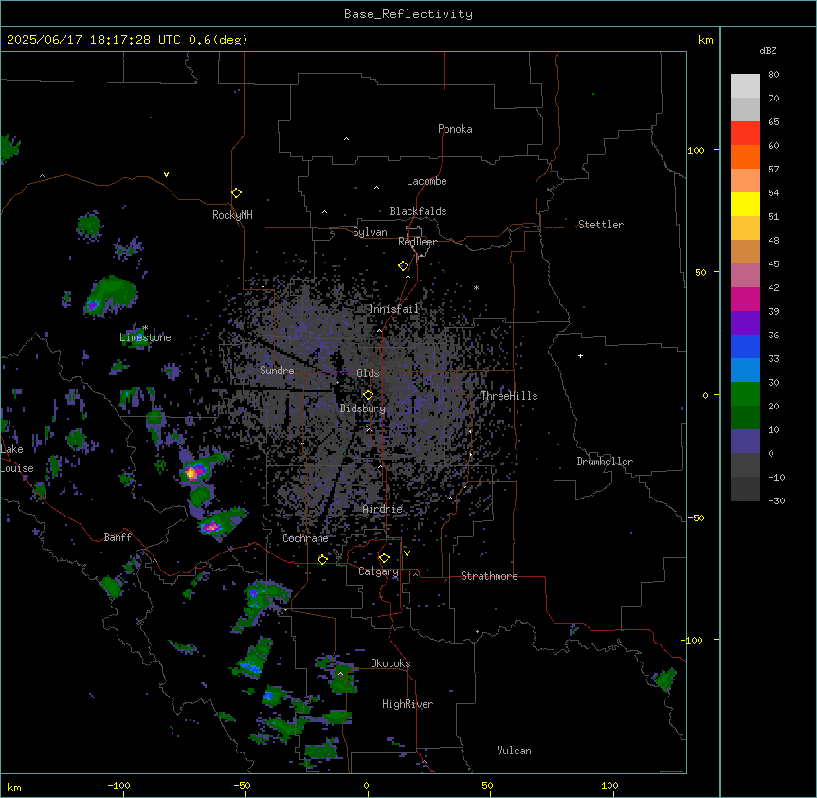Click the yellow diamond marker above Calgary label
Viewport: 817px width, 798px height.
pos(384,558)
